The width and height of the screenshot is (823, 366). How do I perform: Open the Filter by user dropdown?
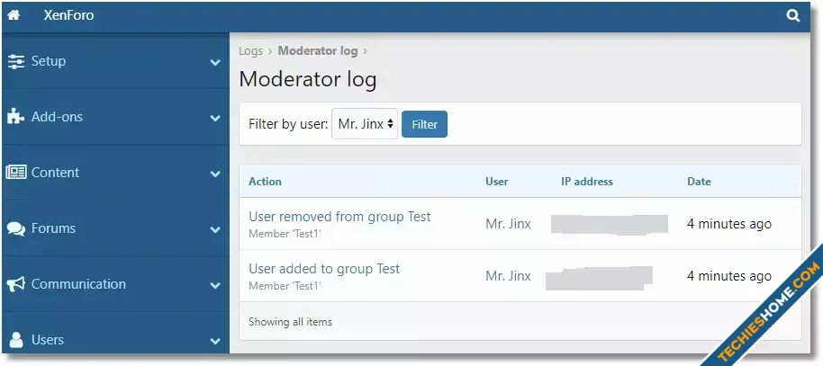tap(365, 124)
